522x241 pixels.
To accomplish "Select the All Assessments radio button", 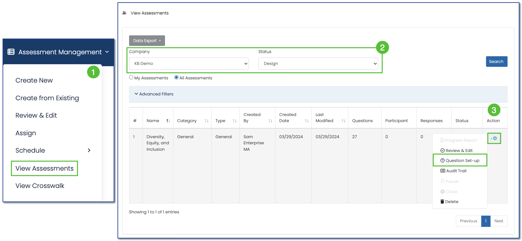I will click(x=176, y=77).
